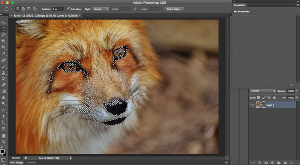The width and height of the screenshot is (300, 165).
Task: Select the Eraser tool
Action: 3,85
